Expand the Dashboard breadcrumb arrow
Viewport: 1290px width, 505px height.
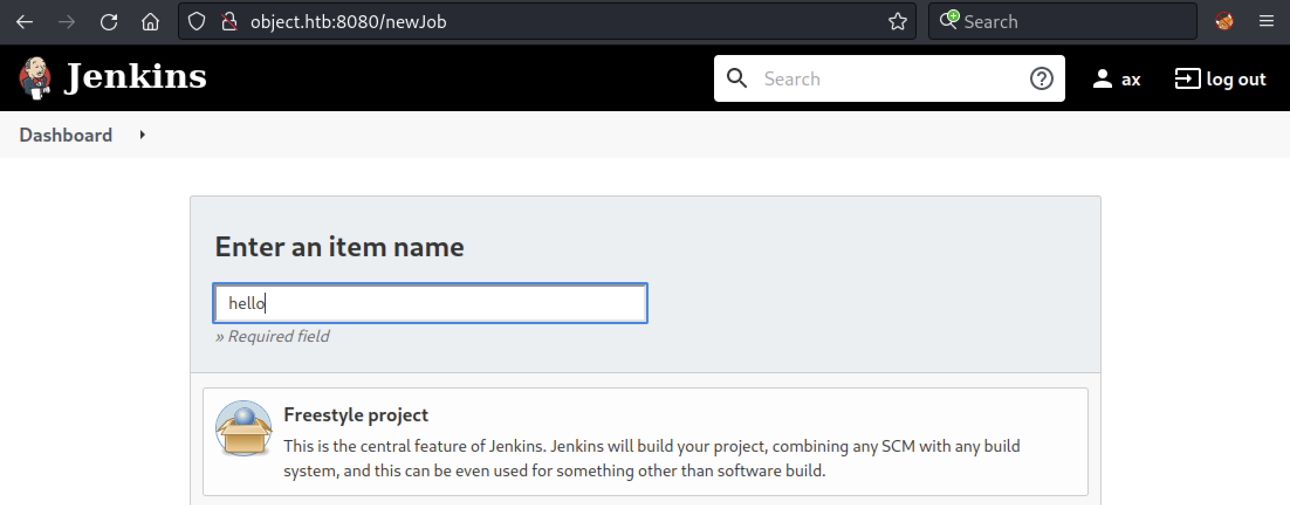(x=142, y=135)
